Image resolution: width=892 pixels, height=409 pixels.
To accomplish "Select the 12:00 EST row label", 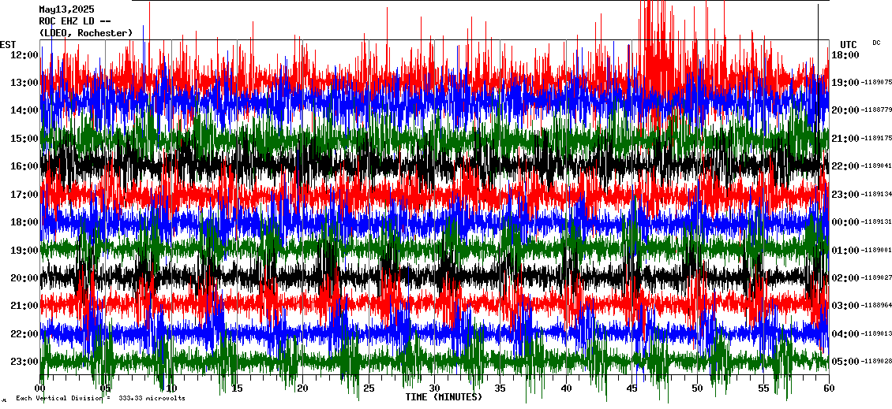I will tap(24, 54).
